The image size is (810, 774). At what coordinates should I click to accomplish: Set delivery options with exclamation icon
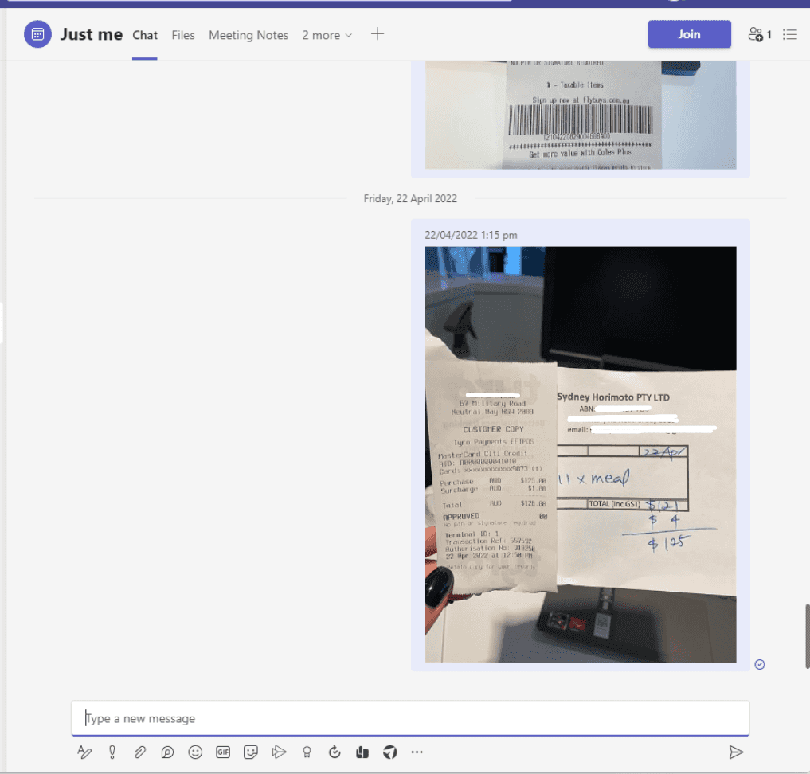[112, 752]
